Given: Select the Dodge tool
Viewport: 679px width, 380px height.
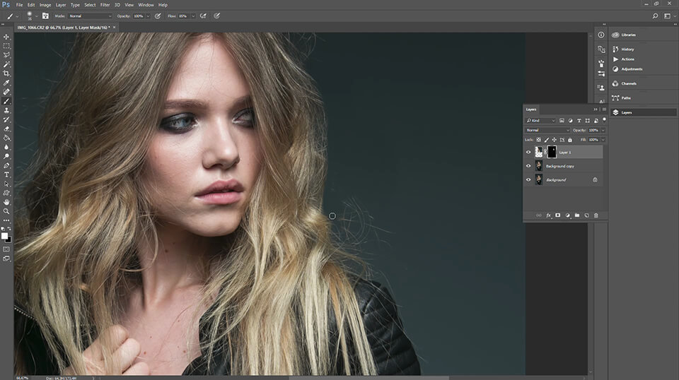Looking at the screenshot, I should coord(6,157).
